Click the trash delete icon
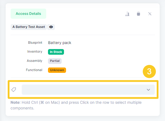Viewport: 165px width, 121px height. coord(138,14)
